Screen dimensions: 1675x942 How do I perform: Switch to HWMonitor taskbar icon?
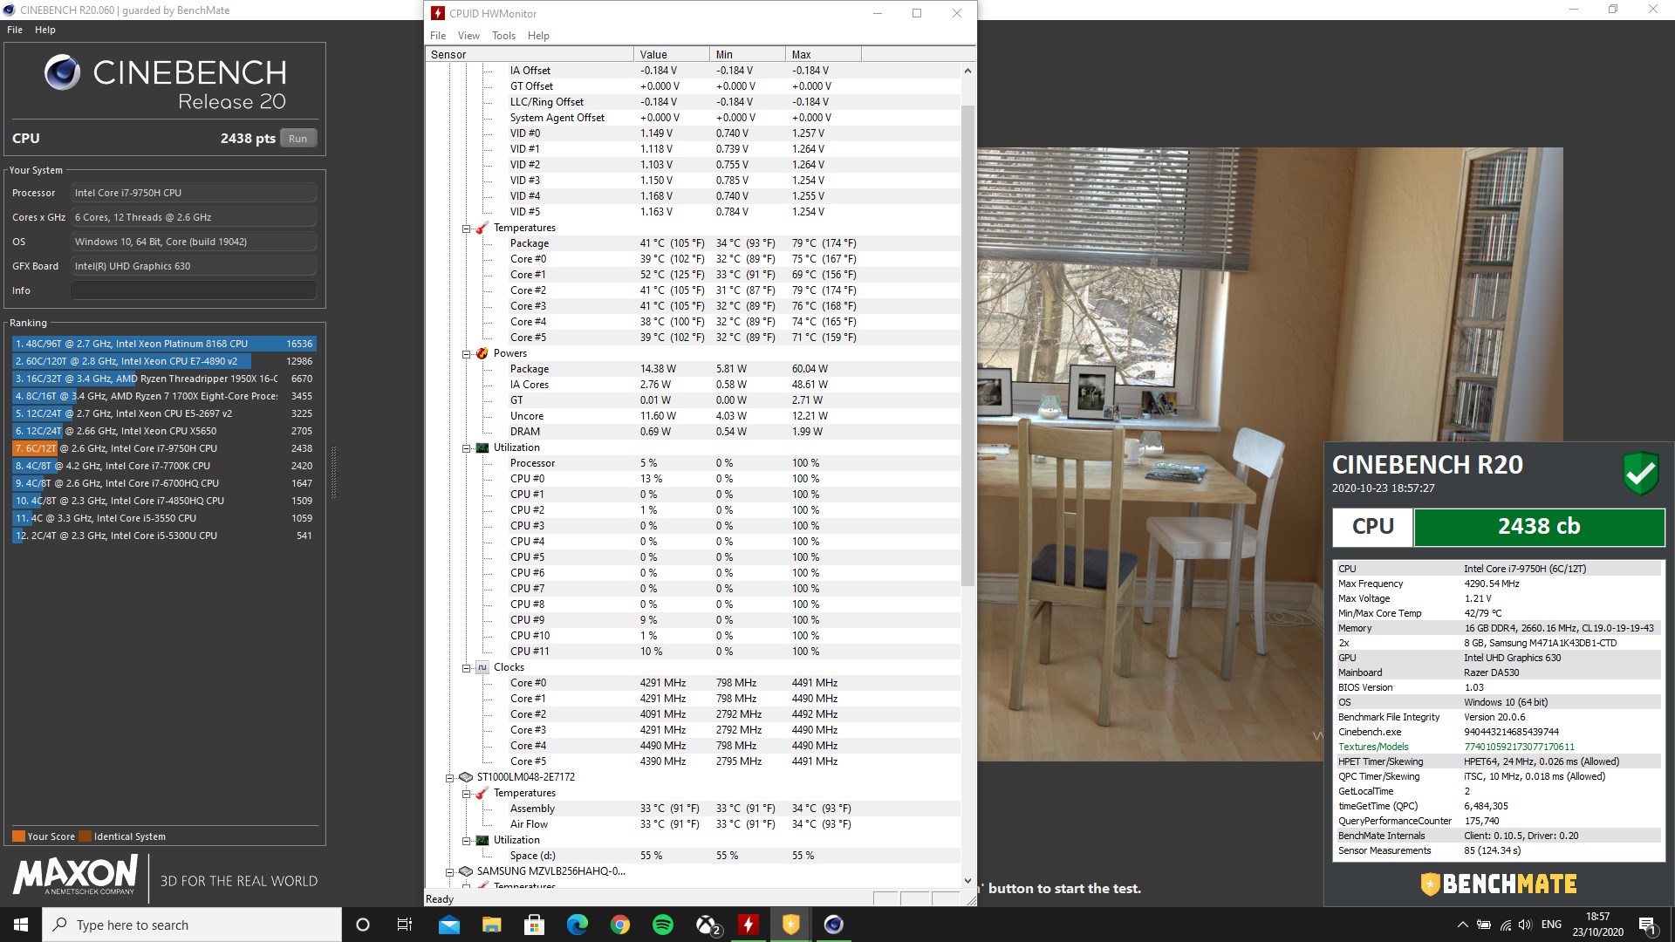point(749,925)
